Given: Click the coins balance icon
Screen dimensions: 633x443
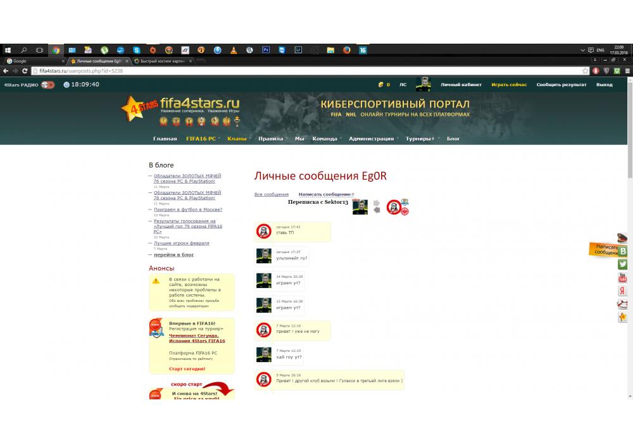Looking at the screenshot, I should pos(380,85).
